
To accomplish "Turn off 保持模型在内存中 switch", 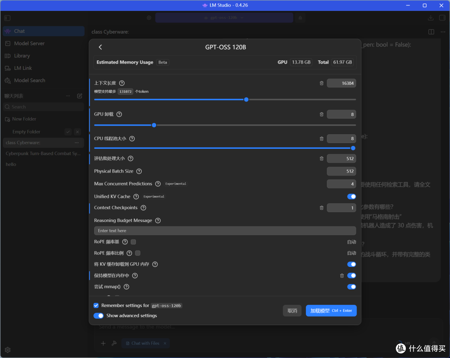I will click(x=352, y=276).
